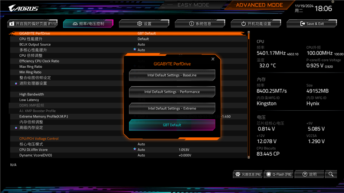Image resolution: width=344 pixels, height=193 pixels.
Task: Click the exit icon on Save & Exit
Action: (x=303, y=24)
